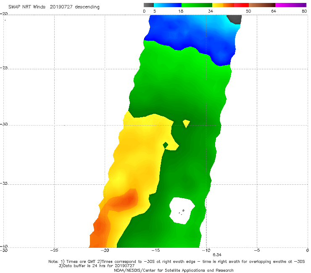Click the note "3)Data buffer is 24 hrs"
311x273 pixels.
[96, 266]
